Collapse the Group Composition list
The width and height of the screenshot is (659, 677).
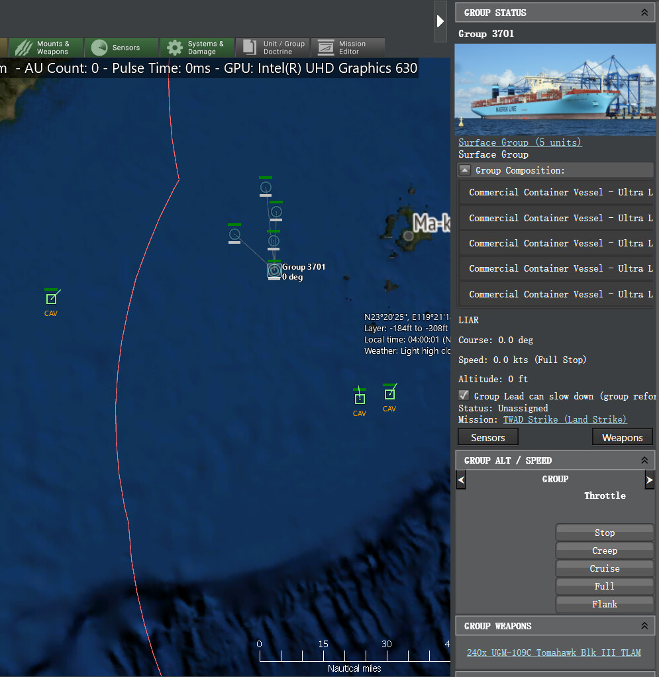point(465,170)
